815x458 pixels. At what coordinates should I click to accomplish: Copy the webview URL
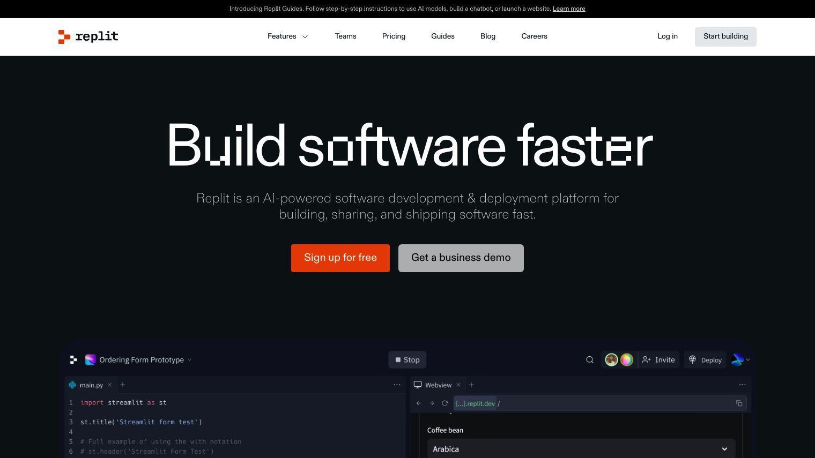coord(739,403)
